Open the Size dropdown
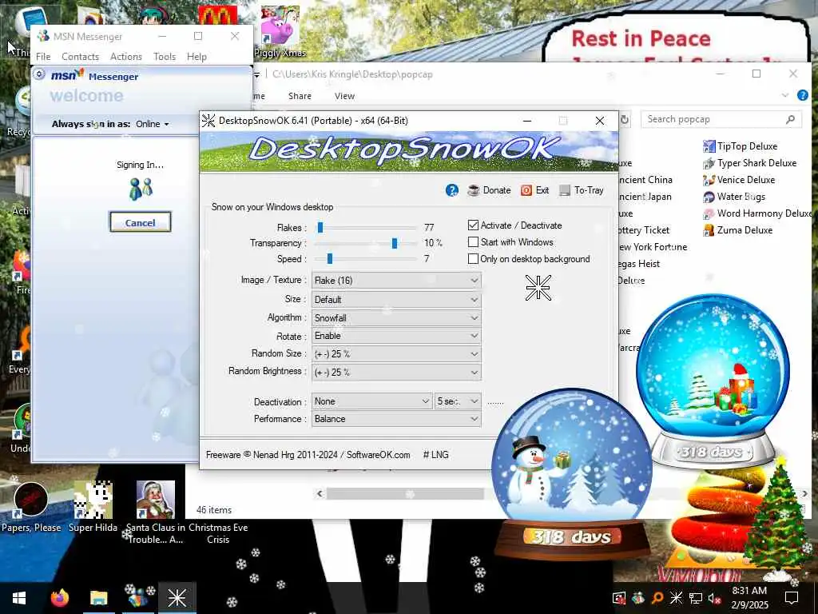This screenshot has width=818, height=614. click(396, 300)
